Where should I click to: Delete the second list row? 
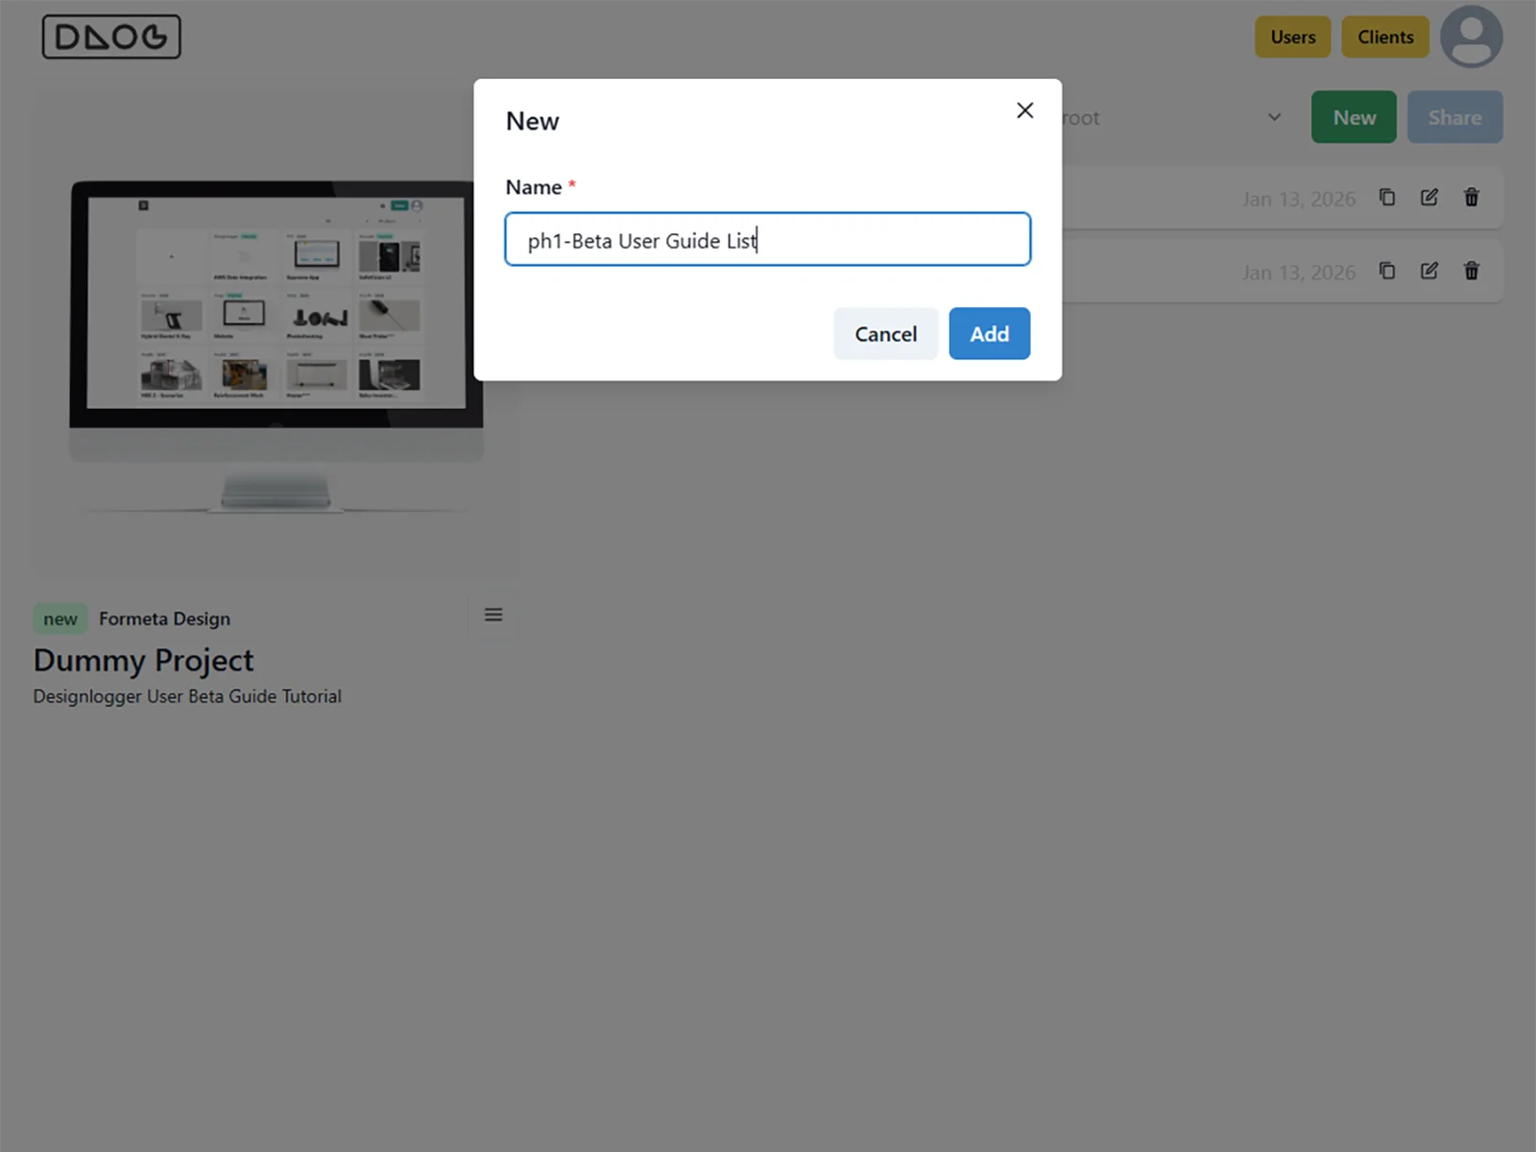pos(1472,271)
